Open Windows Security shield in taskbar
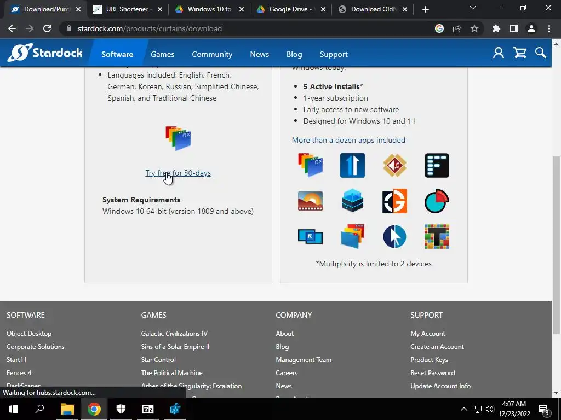The width and height of the screenshot is (561, 420). 121,409
